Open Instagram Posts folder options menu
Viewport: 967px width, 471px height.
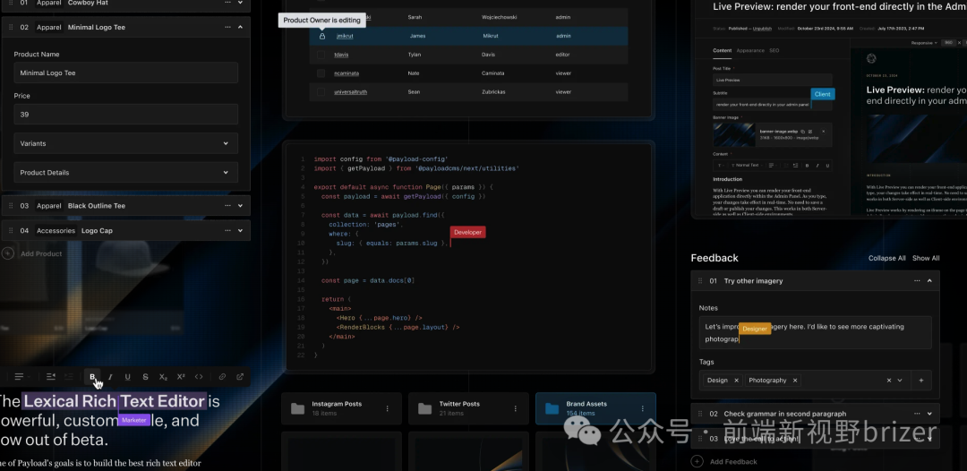(388, 408)
